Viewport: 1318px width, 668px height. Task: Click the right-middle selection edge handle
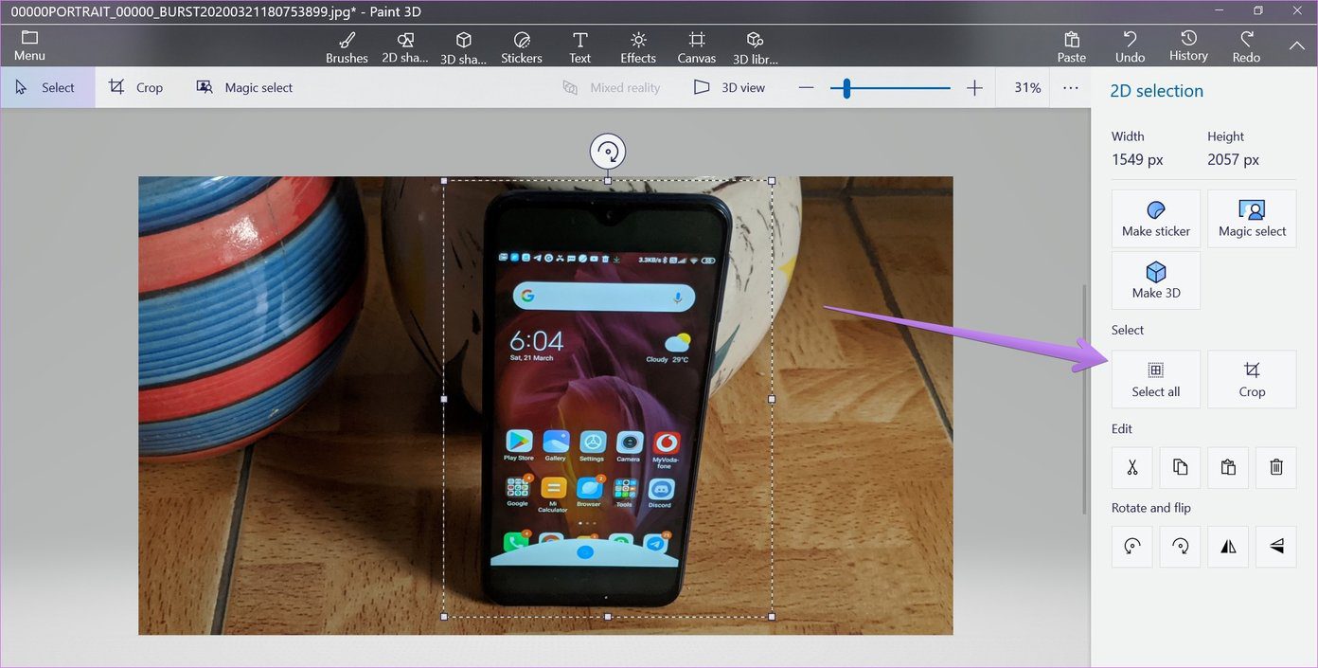pyautogui.click(x=772, y=399)
